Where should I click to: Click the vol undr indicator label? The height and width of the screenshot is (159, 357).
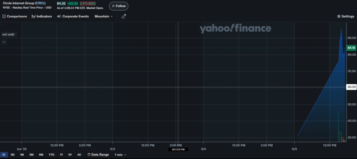8,34
